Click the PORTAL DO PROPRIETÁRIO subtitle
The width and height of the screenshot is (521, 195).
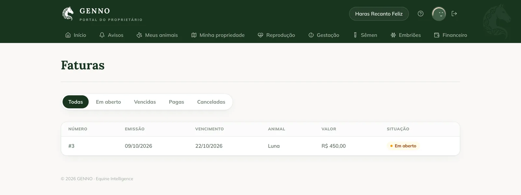(111, 20)
